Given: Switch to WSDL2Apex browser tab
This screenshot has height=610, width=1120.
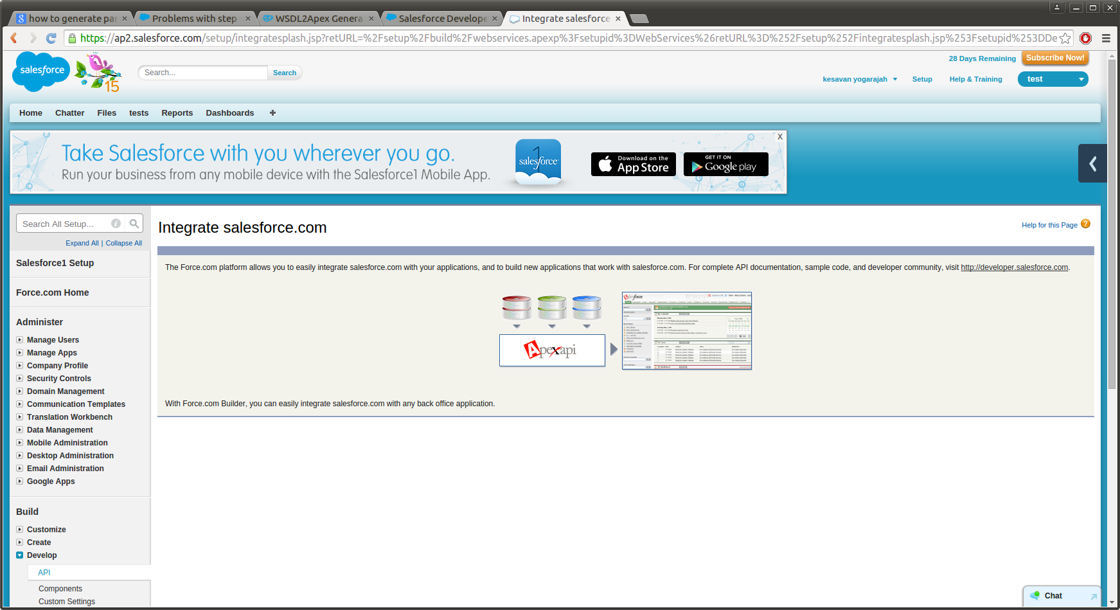Looking at the screenshot, I should [319, 19].
